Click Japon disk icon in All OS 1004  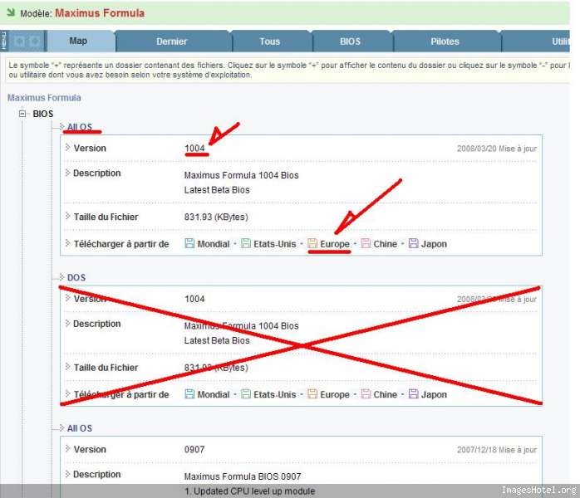(x=413, y=243)
